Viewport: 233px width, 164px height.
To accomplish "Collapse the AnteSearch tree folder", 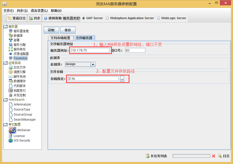I will (6, 100).
